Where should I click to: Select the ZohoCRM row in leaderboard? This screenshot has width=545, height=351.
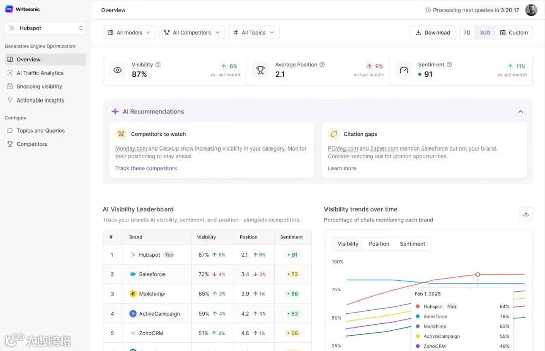pyautogui.click(x=207, y=333)
